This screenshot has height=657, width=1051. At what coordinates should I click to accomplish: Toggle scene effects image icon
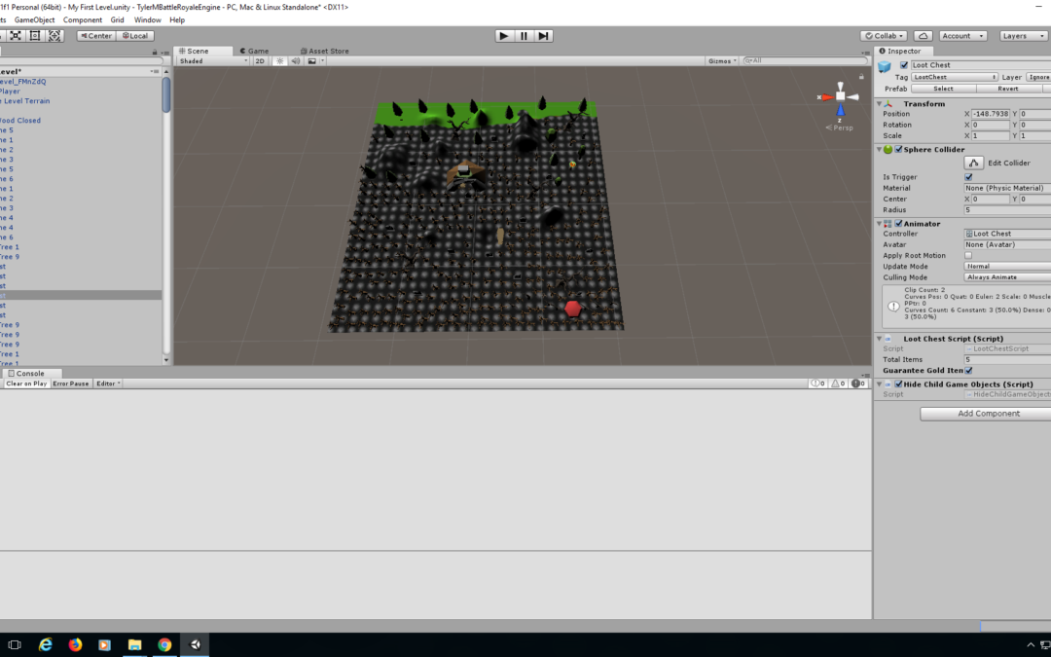pos(311,61)
